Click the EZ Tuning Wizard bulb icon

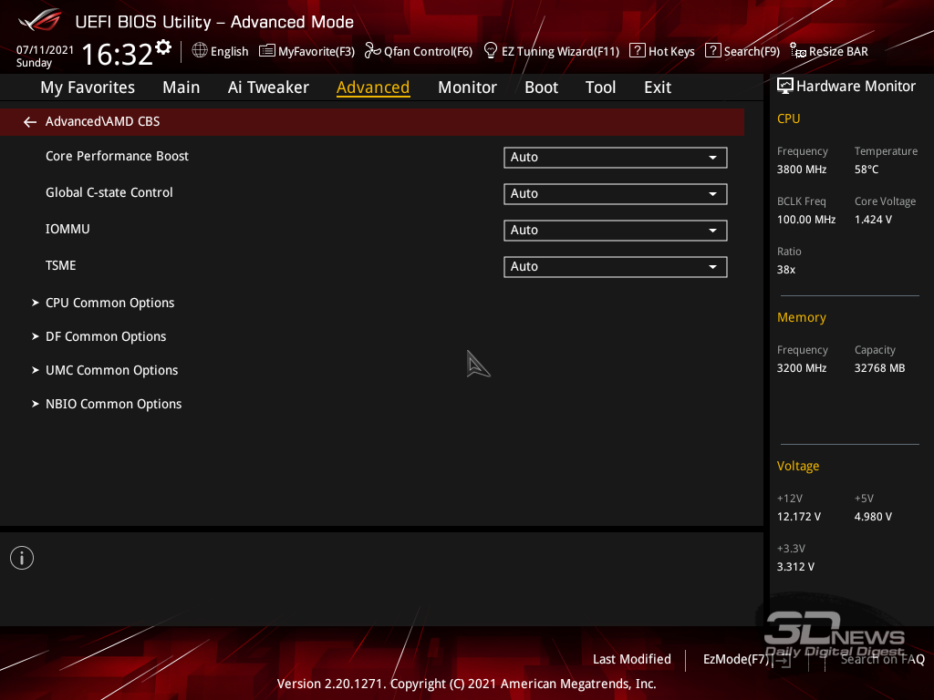(x=490, y=51)
